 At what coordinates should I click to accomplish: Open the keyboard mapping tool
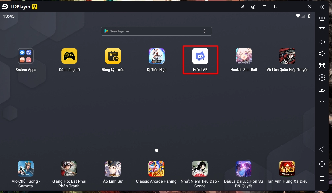[x=322, y=30]
